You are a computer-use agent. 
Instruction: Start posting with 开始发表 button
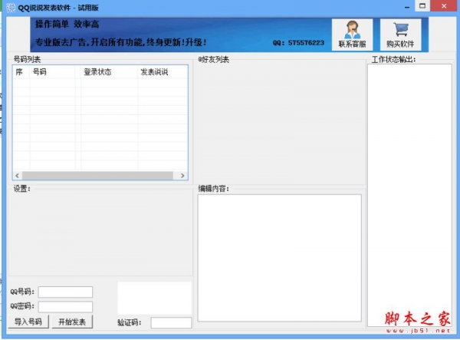coord(72,322)
